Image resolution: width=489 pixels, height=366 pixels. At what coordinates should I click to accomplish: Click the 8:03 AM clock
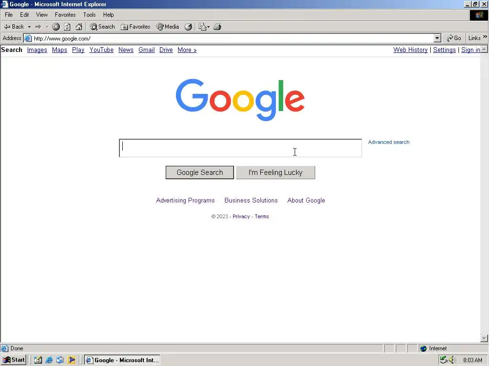click(473, 360)
